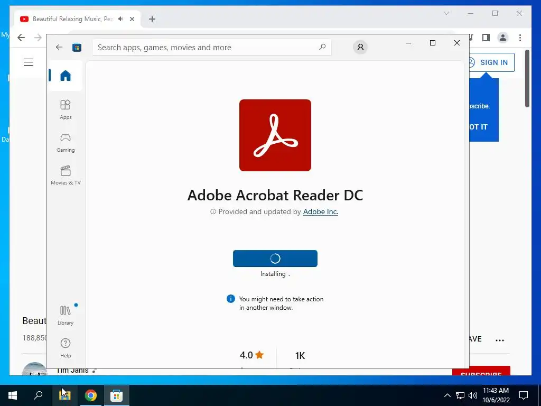Viewport: 541px width, 406px height.
Task: Click the Adobe Acrobat Reader app icon
Action: pos(275,135)
